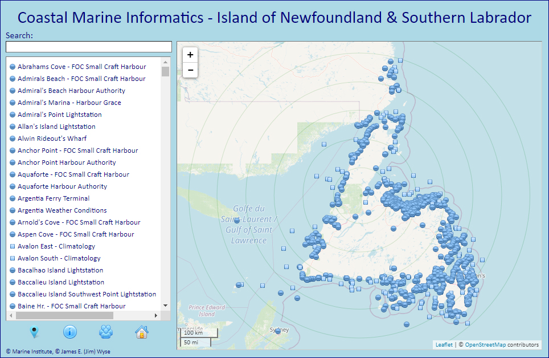The image size is (549, 358).
Task: Pick Baccalieu Island Lightstation in list
Action: tap(60, 282)
